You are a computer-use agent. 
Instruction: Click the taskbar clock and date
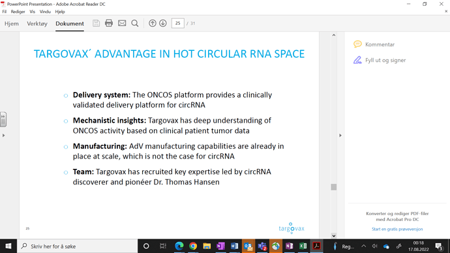[419, 246]
